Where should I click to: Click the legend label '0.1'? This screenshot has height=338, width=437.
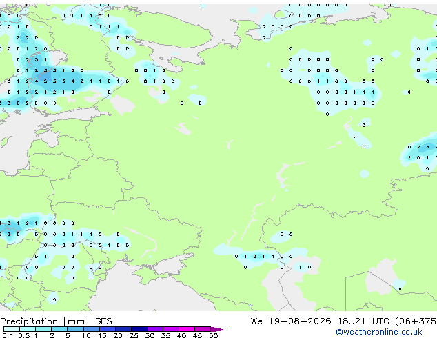pos(8,335)
